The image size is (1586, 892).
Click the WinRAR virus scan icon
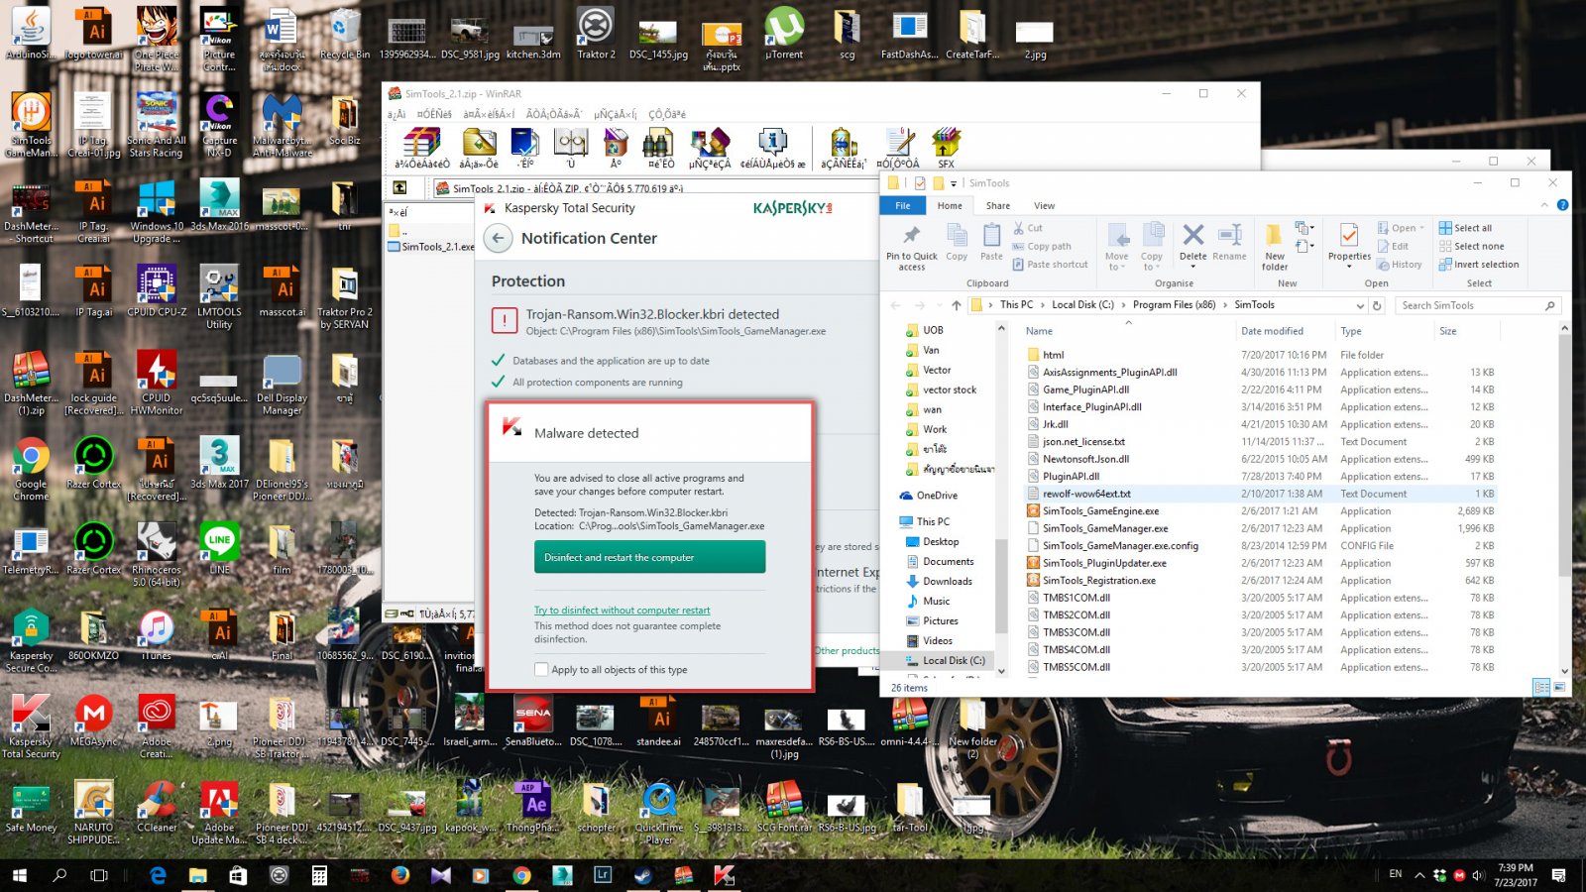click(x=843, y=143)
